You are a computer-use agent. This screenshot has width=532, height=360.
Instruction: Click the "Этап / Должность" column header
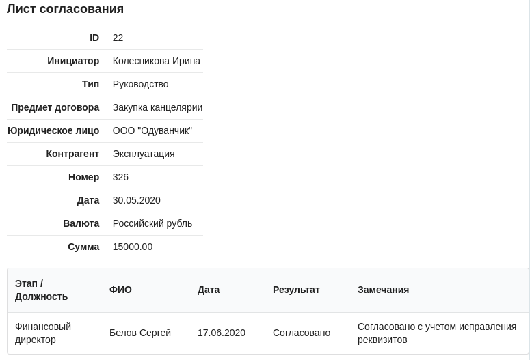pyautogui.click(x=41, y=290)
